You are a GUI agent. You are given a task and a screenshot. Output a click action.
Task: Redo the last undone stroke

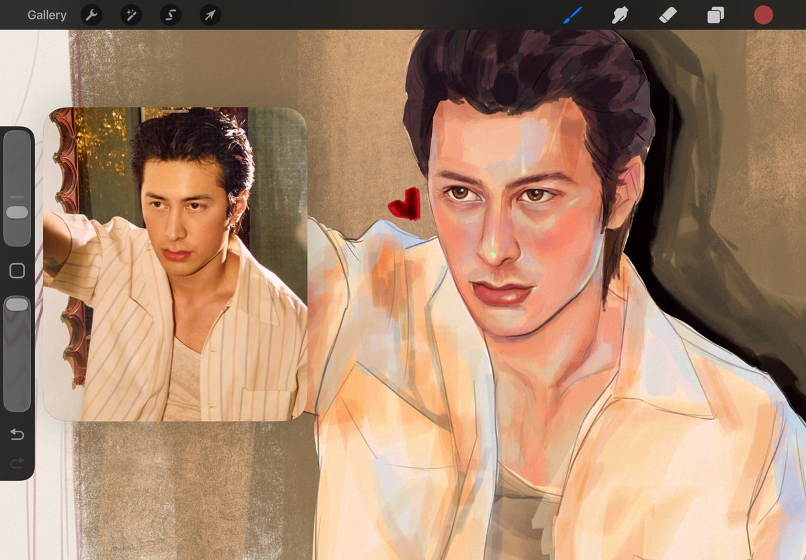tap(17, 462)
